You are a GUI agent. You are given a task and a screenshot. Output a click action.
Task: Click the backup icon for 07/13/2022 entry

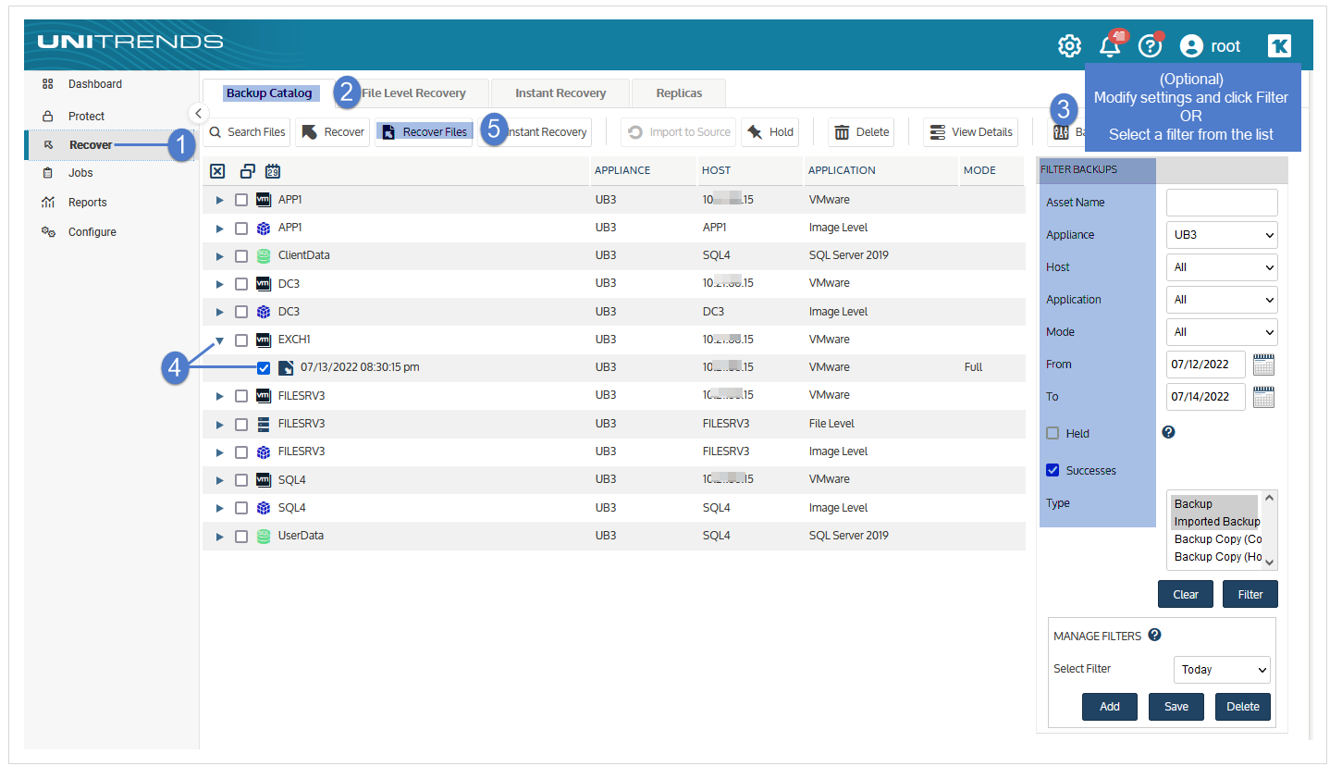click(286, 368)
